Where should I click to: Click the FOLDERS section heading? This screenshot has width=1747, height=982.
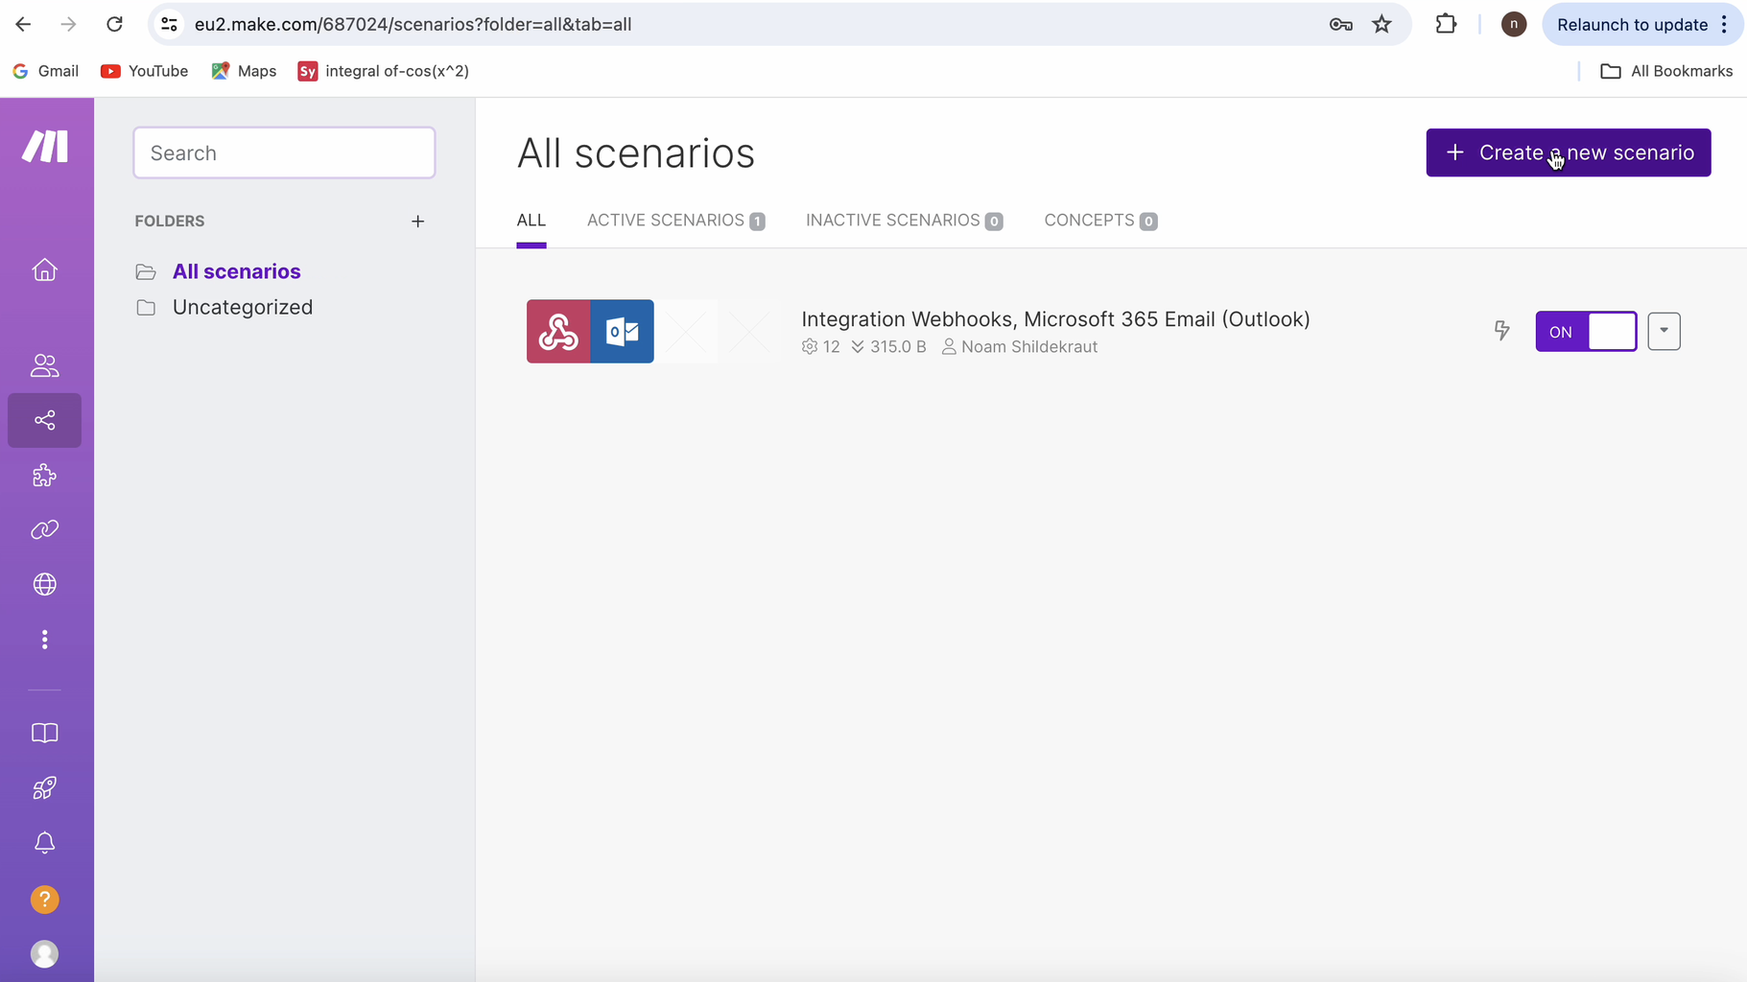tap(170, 222)
